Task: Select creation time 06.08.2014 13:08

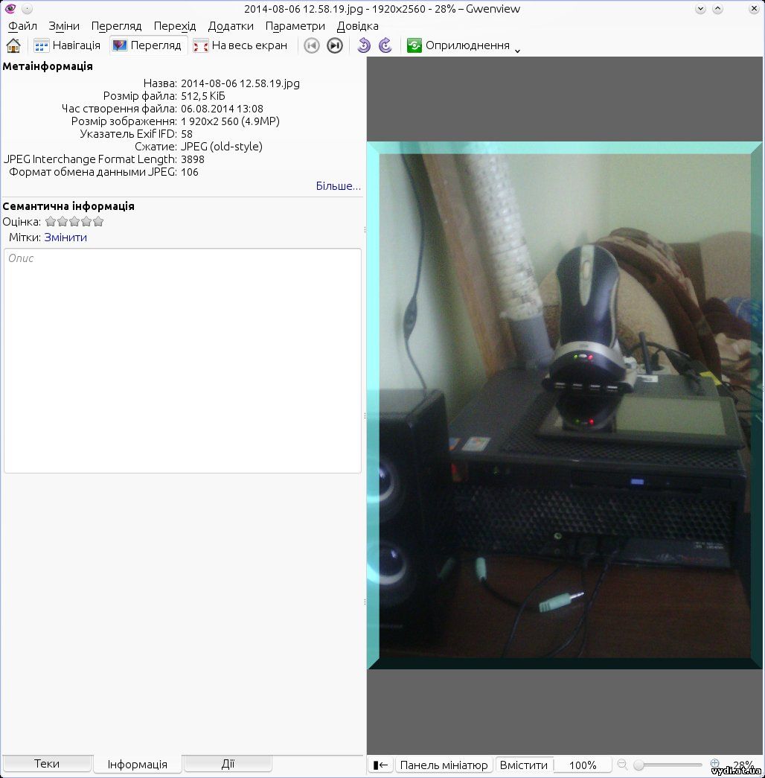Action: tap(222, 109)
